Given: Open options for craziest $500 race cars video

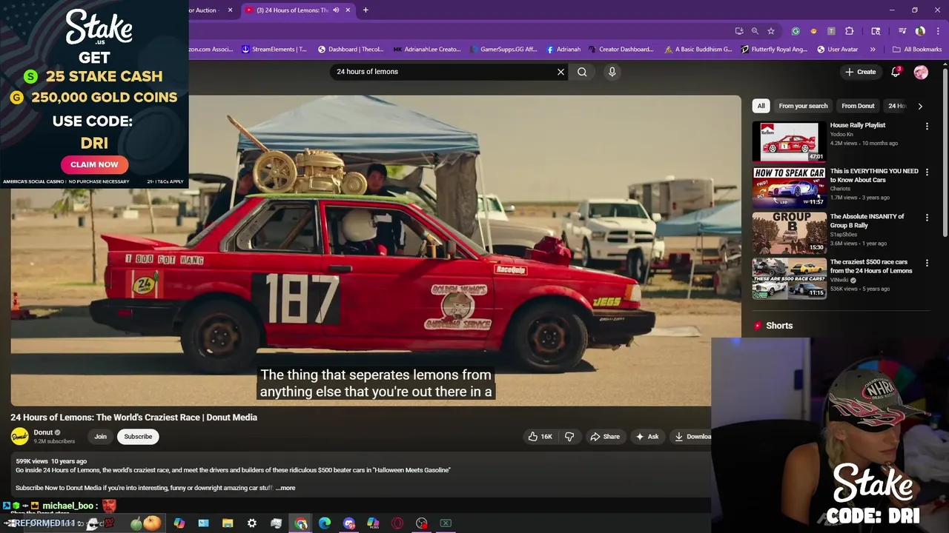Looking at the screenshot, I should 927,264.
